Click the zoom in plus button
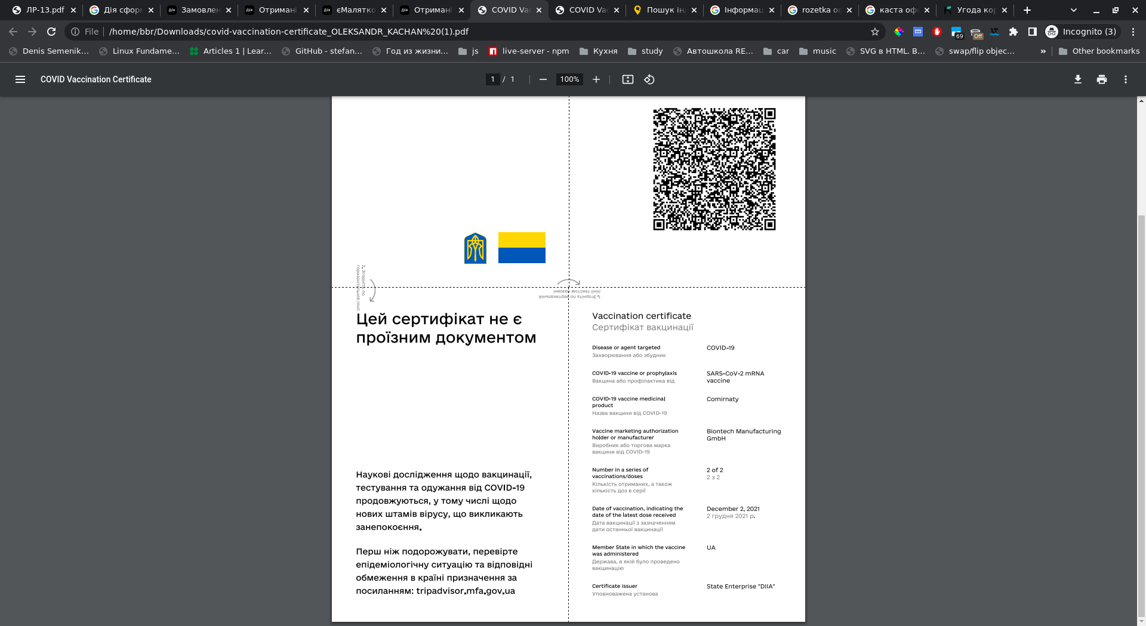 click(x=596, y=79)
